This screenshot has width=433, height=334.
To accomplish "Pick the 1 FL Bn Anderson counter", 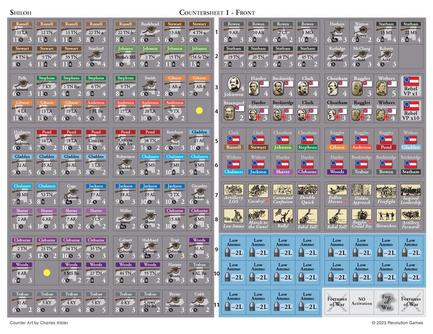I will [96, 111].
